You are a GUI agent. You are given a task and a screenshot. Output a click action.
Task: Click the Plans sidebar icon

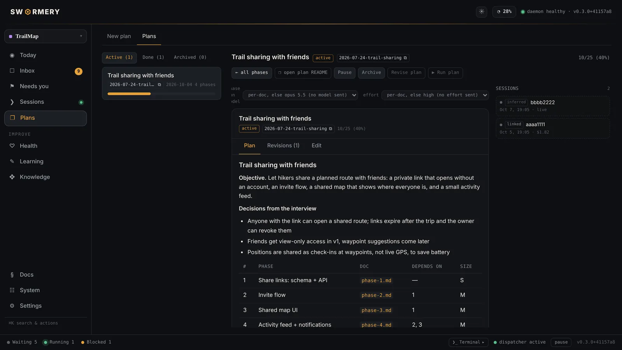[12, 118]
